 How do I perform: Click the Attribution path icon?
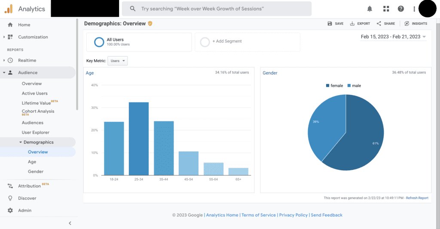10,186
